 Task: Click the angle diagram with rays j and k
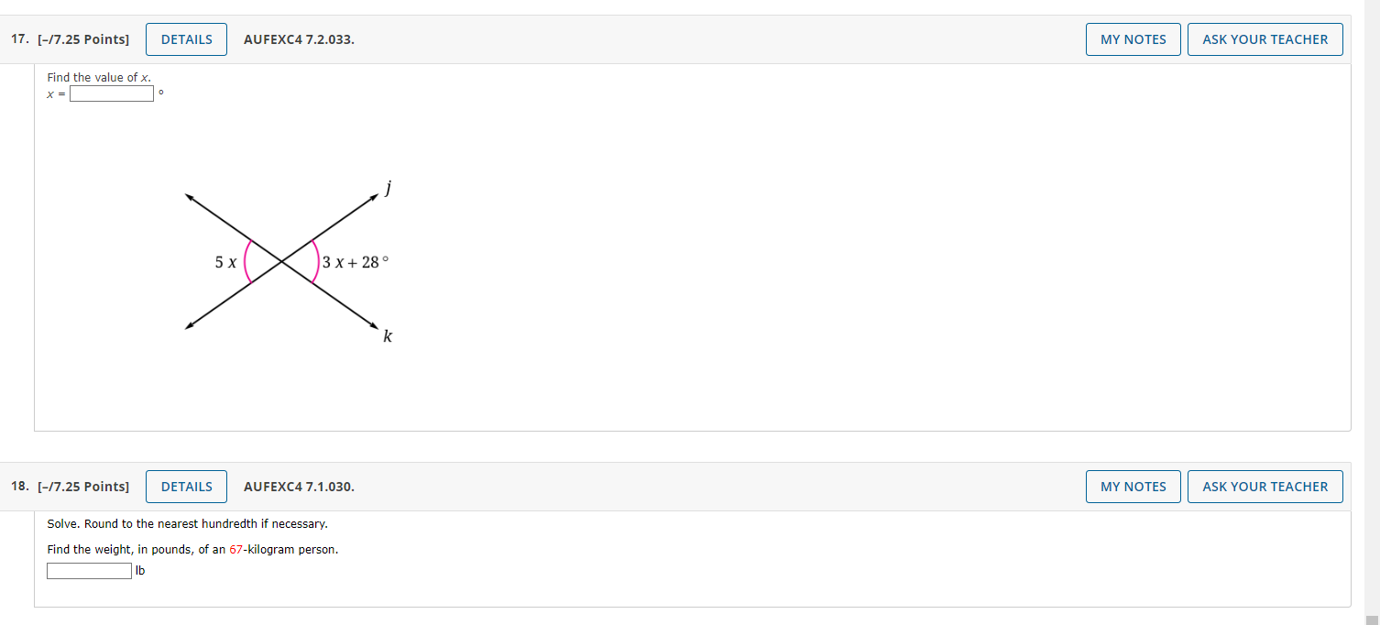coord(284,261)
